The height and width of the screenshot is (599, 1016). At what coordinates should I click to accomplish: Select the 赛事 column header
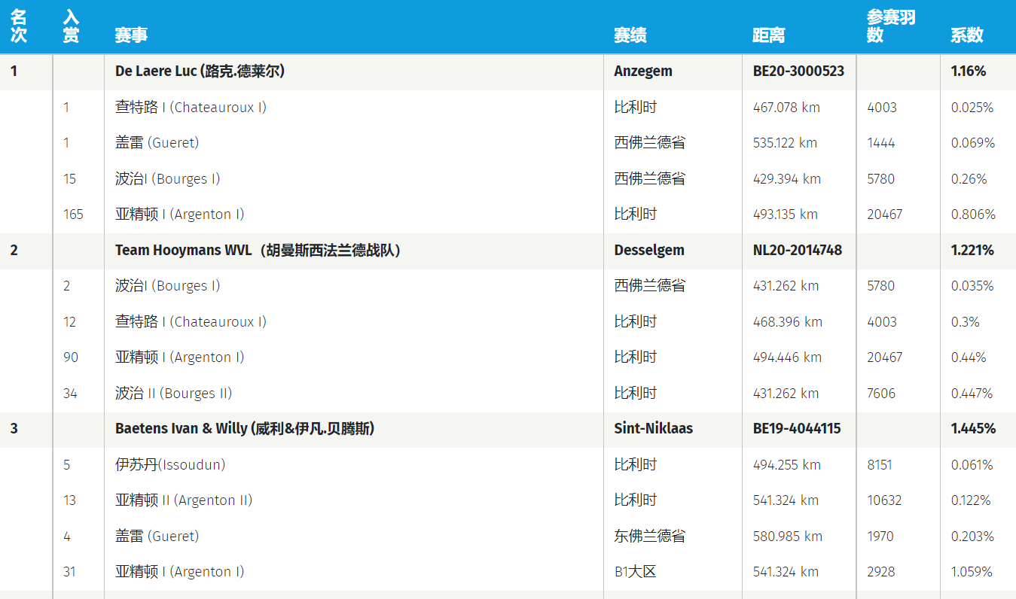click(x=131, y=35)
